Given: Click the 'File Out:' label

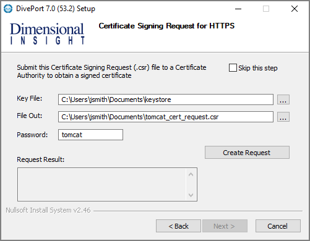Looking at the screenshot, I should (x=30, y=116).
